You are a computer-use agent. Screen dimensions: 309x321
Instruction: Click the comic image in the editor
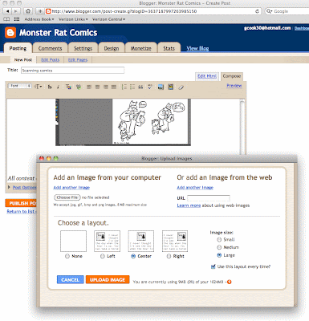[x=123, y=122]
